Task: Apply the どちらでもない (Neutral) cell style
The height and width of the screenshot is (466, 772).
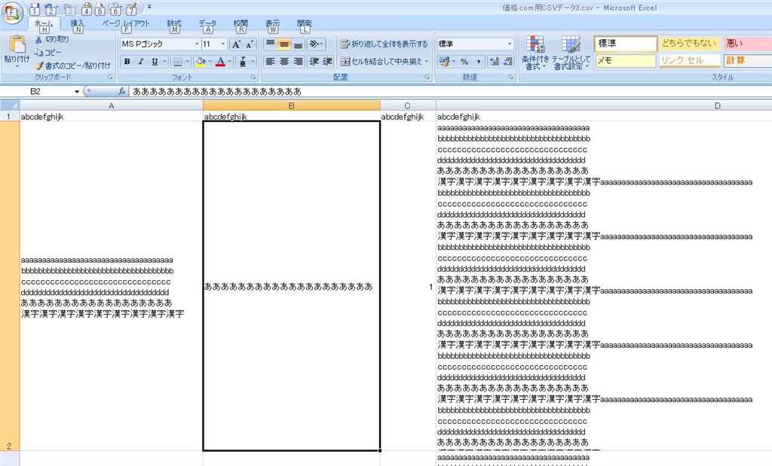Action: (689, 43)
